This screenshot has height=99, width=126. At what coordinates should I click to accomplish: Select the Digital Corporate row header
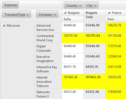[x=48, y=48]
